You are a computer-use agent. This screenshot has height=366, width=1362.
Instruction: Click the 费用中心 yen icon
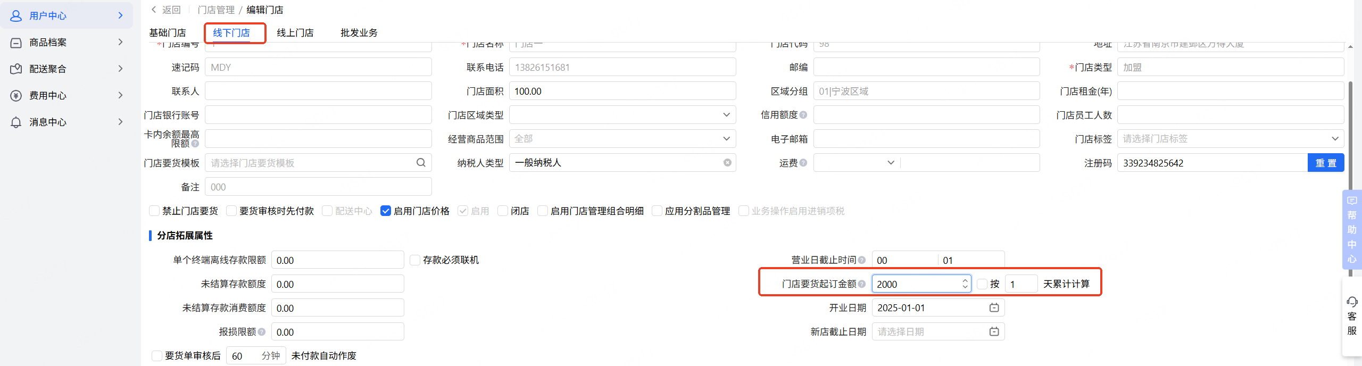[x=16, y=96]
